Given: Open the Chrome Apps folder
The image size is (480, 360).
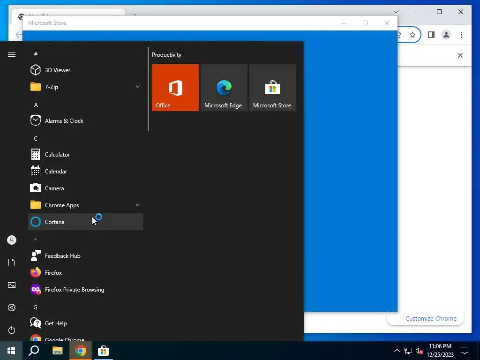Looking at the screenshot, I should (85, 205).
